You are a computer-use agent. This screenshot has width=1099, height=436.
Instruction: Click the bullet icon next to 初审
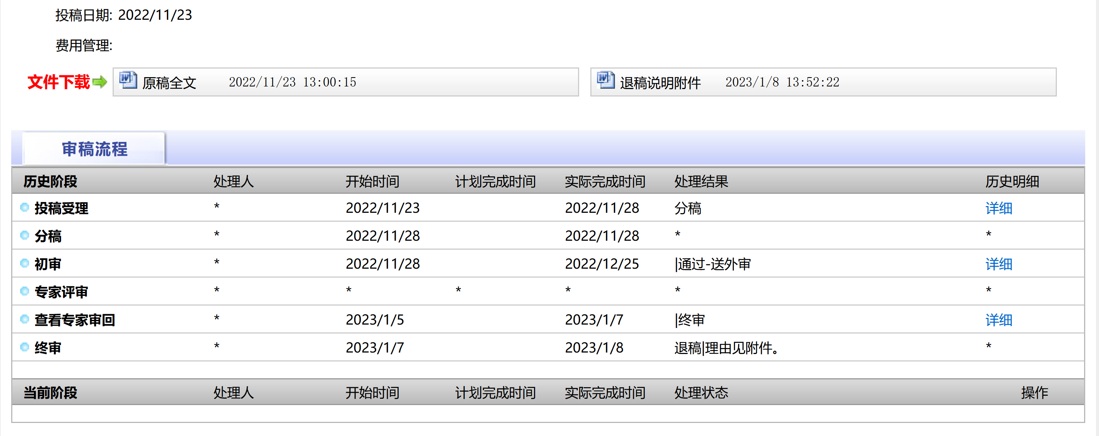(x=25, y=263)
